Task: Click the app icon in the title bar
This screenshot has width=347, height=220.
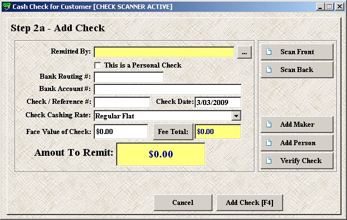Action: point(7,7)
